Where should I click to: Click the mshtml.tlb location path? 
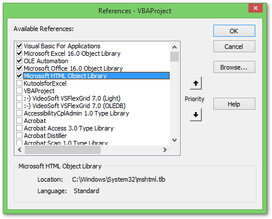(x=118, y=179)
